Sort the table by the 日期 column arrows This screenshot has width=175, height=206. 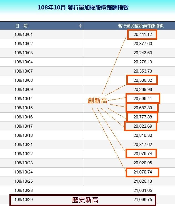pyautogui.click(x=80, y=26)
